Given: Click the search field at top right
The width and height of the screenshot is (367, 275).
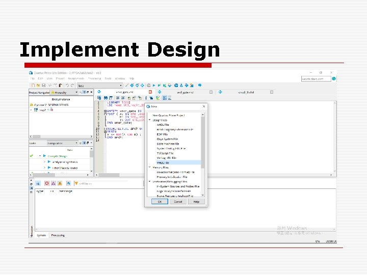Looking at the screenshot, I should pyautogui.click(x=316, y=79).
